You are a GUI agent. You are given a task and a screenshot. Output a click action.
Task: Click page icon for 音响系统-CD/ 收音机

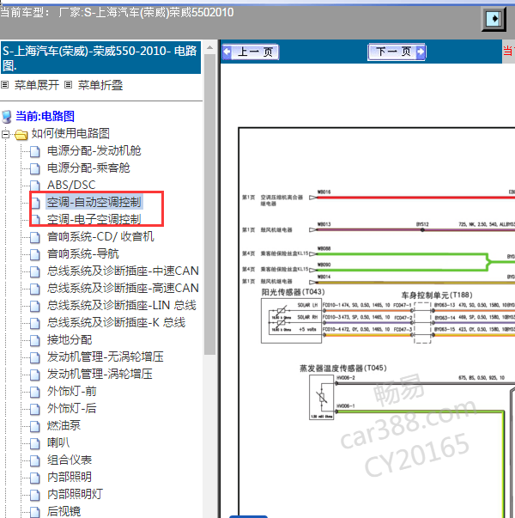click(35, 238)
